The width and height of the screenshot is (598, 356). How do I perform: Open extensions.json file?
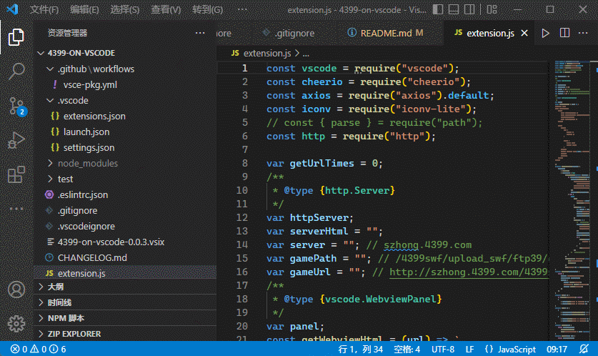click(125, 116)
